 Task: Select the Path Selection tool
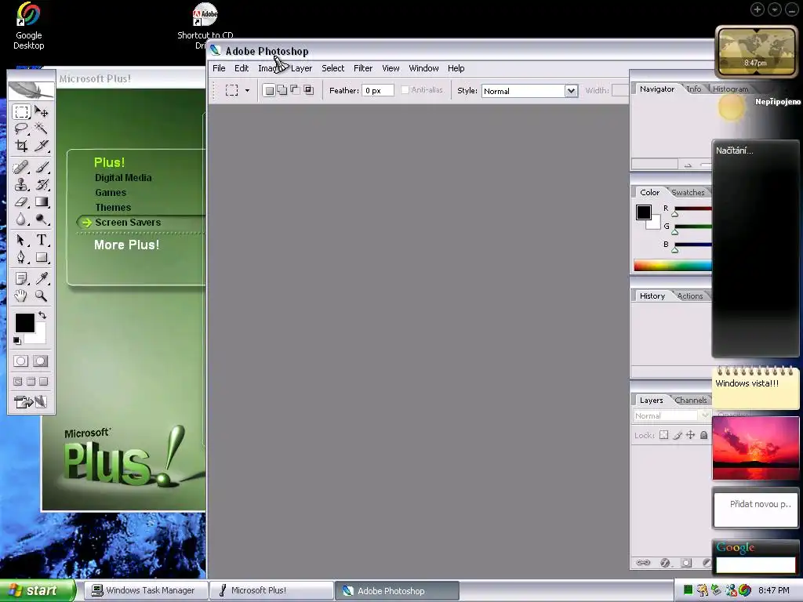[x=21, y=240]
